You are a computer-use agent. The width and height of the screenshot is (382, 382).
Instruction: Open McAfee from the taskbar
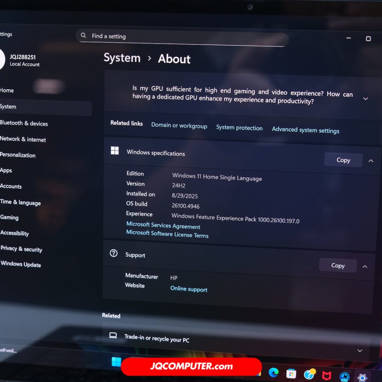(x=327, y=376)
